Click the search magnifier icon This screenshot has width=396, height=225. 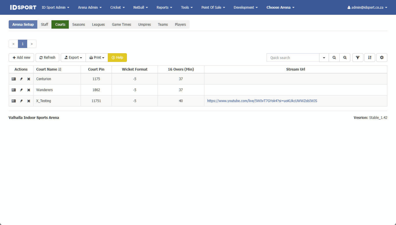[334, 58]
